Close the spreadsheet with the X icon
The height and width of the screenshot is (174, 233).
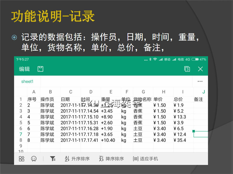(200, 69)
